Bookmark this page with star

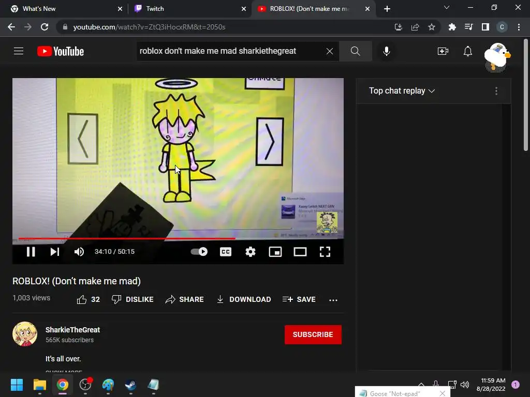click(432, 27)
